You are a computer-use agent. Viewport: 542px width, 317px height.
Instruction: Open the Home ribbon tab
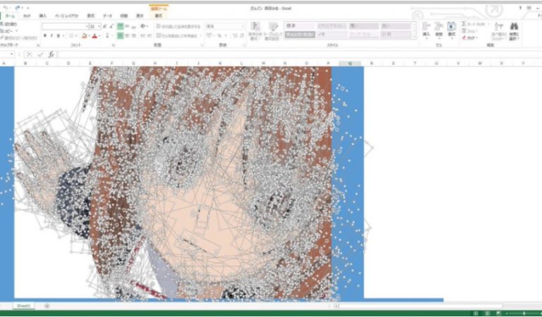(10, 16)
